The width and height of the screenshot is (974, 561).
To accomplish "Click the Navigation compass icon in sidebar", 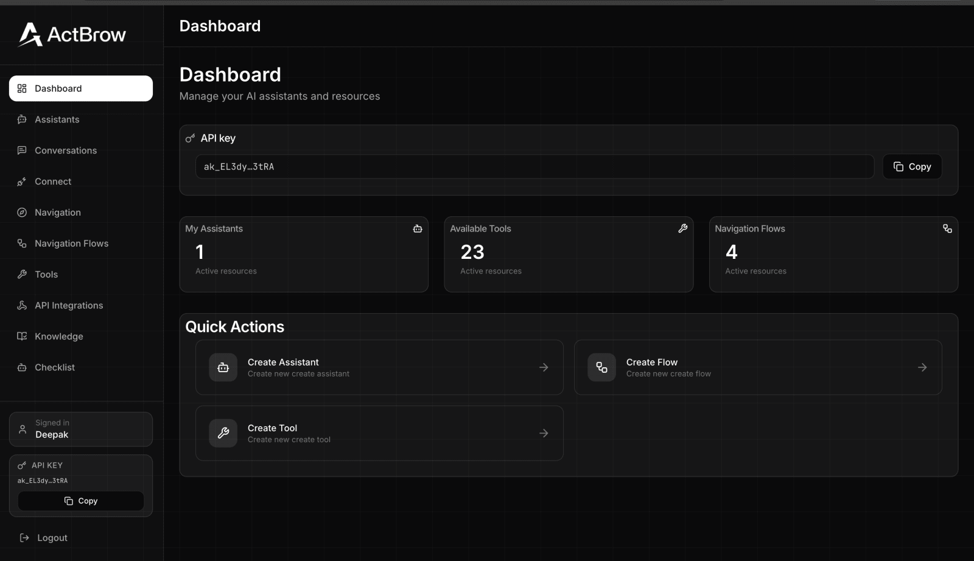I will (22, 213).
